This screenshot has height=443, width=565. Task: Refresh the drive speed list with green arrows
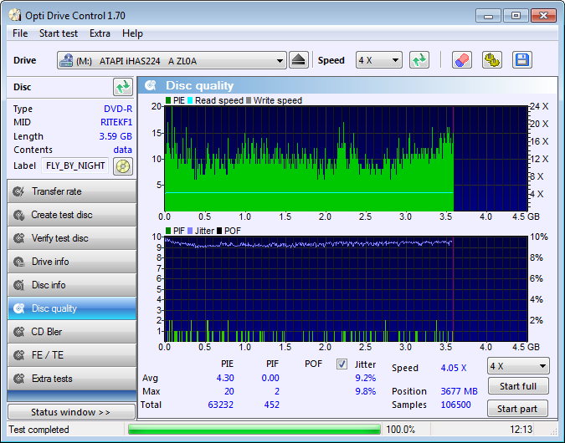click(x=419, y=60)
